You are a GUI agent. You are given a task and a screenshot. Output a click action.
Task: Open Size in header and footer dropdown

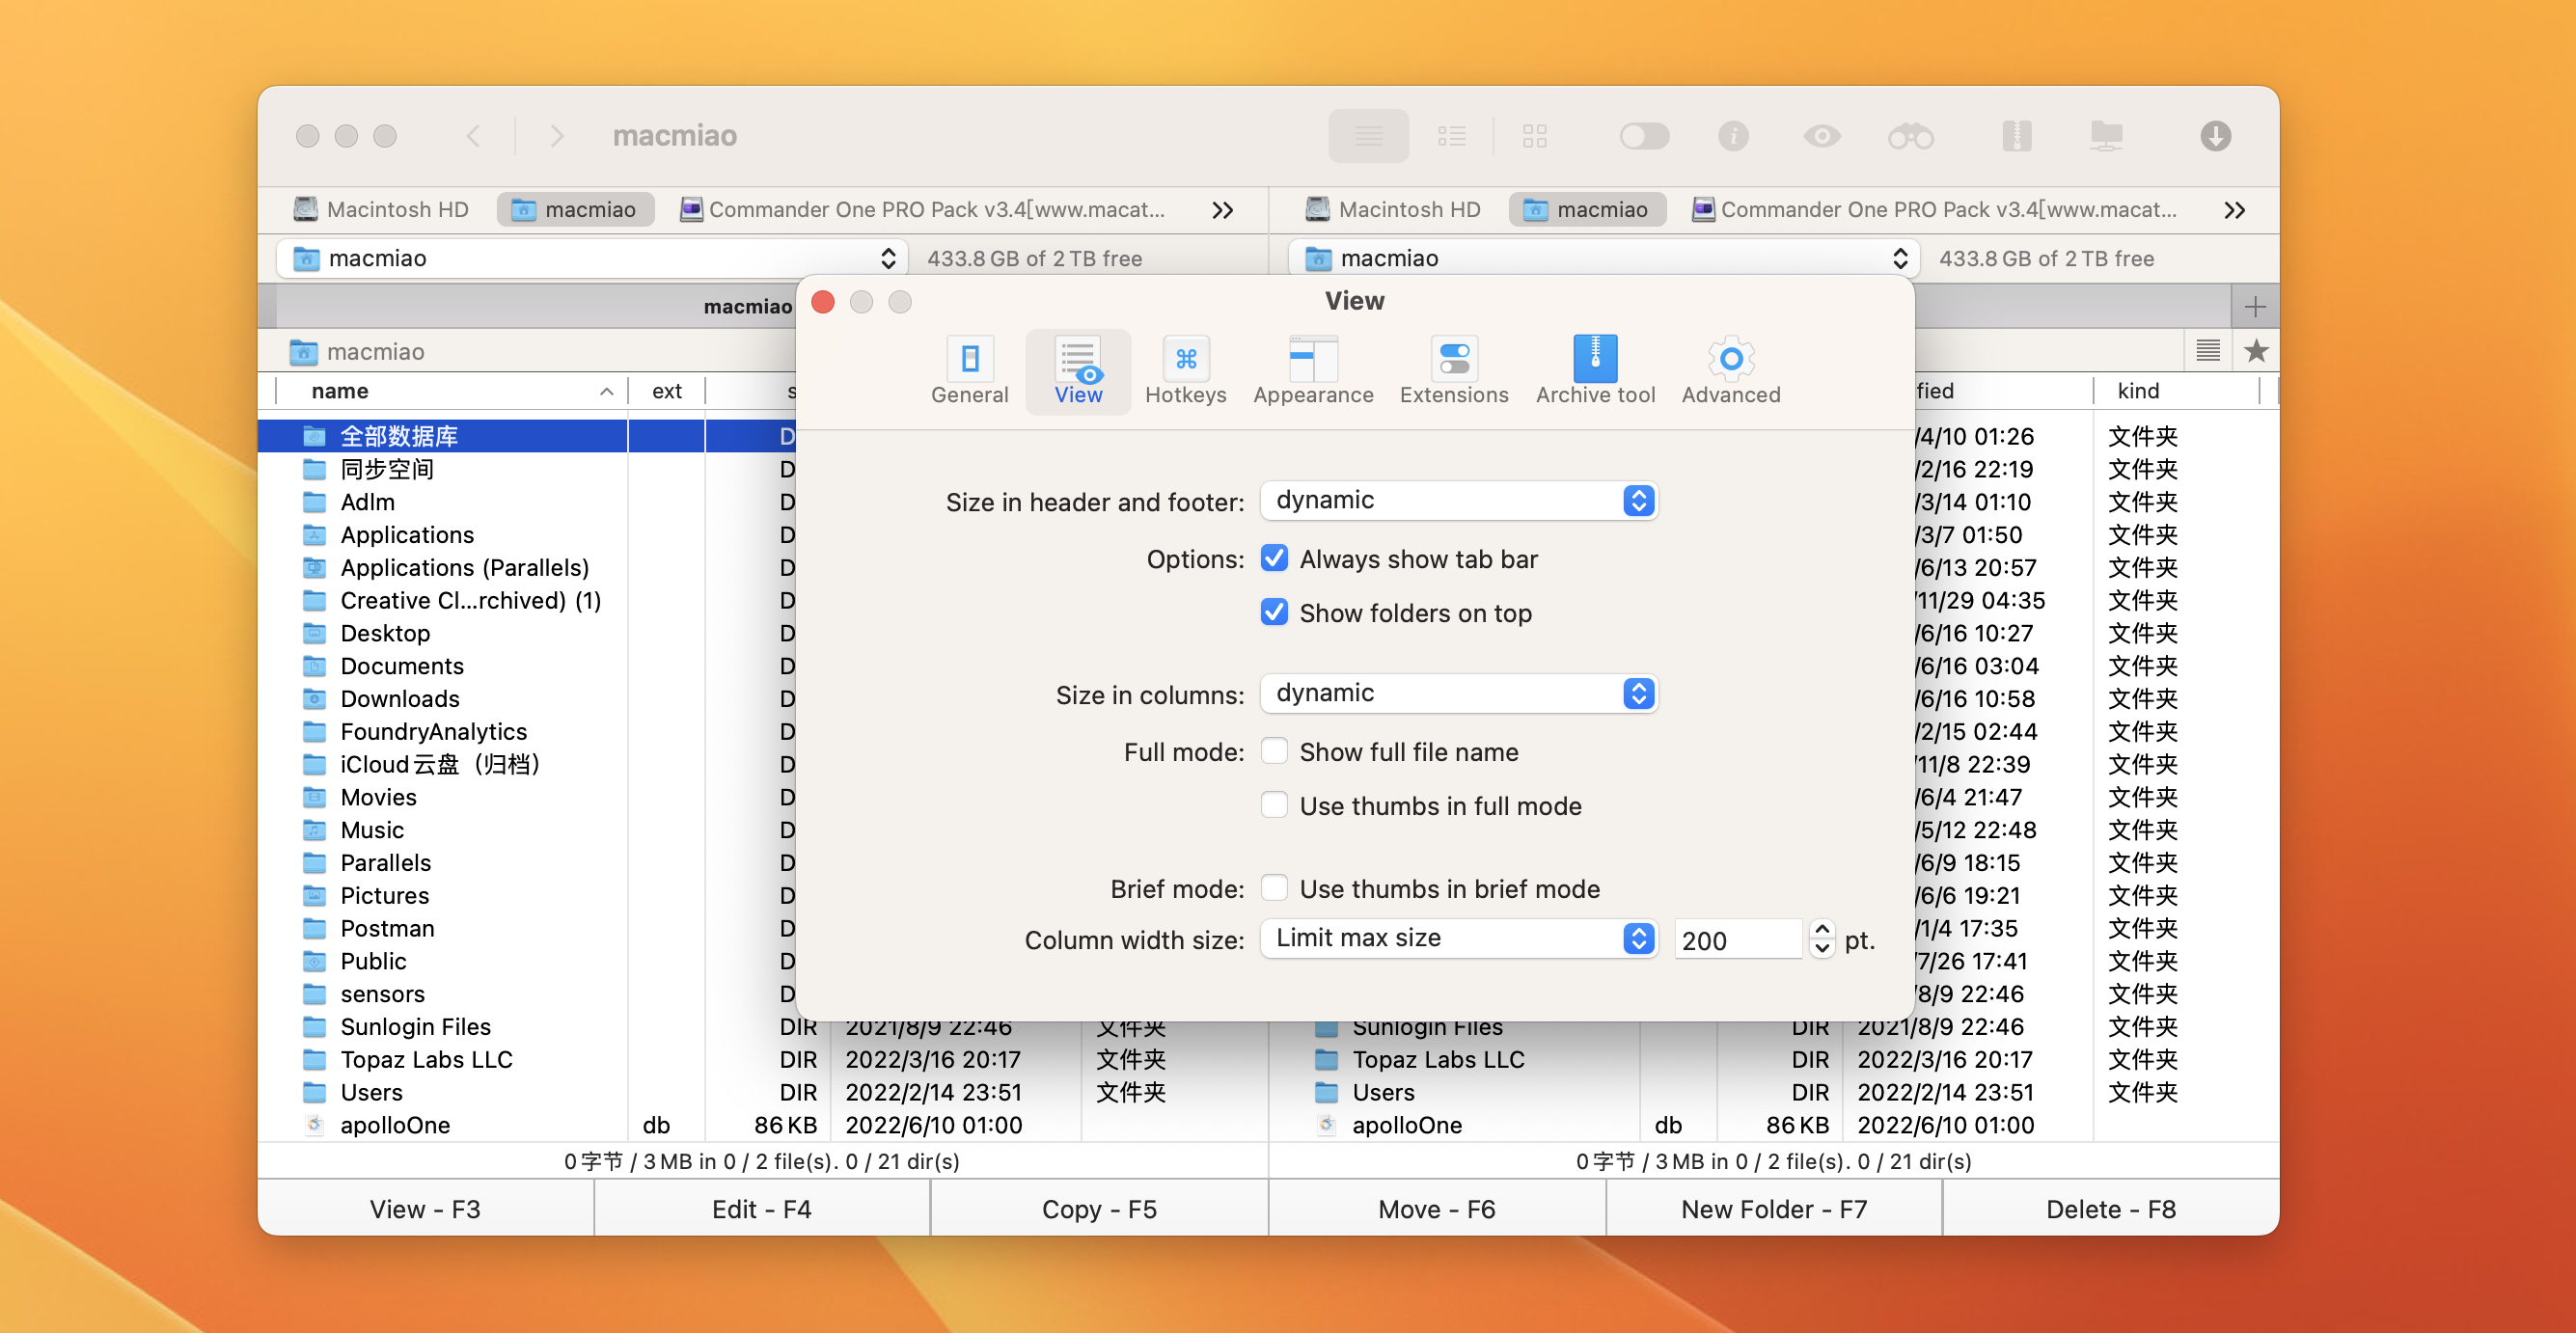tap(1458, 501)
